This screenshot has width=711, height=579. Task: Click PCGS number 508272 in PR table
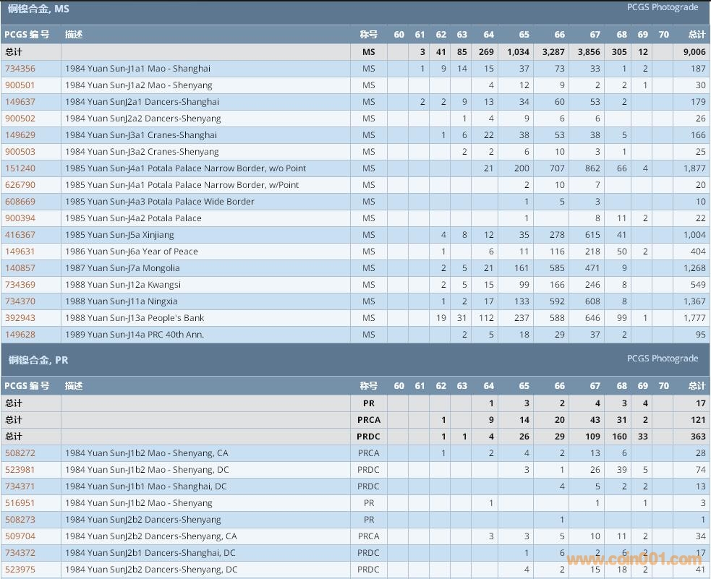pos(20,453)
